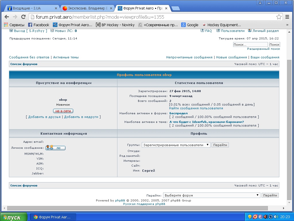
Task: Click the 'не в сети' offline status badge
Action: tap(63, 111)
